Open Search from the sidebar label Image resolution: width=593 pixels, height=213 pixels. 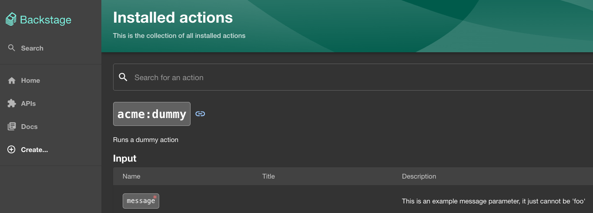click(x=32, y=48)
